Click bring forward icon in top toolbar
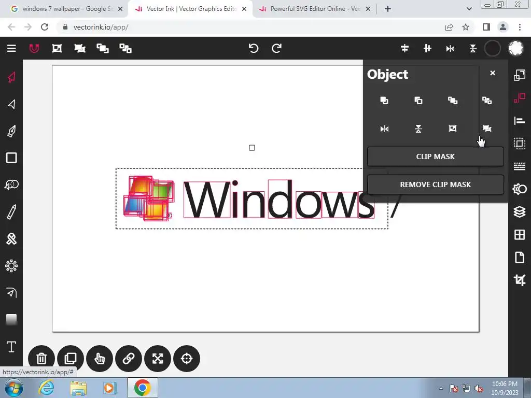The image size is (531, 398). pos(103,48)
